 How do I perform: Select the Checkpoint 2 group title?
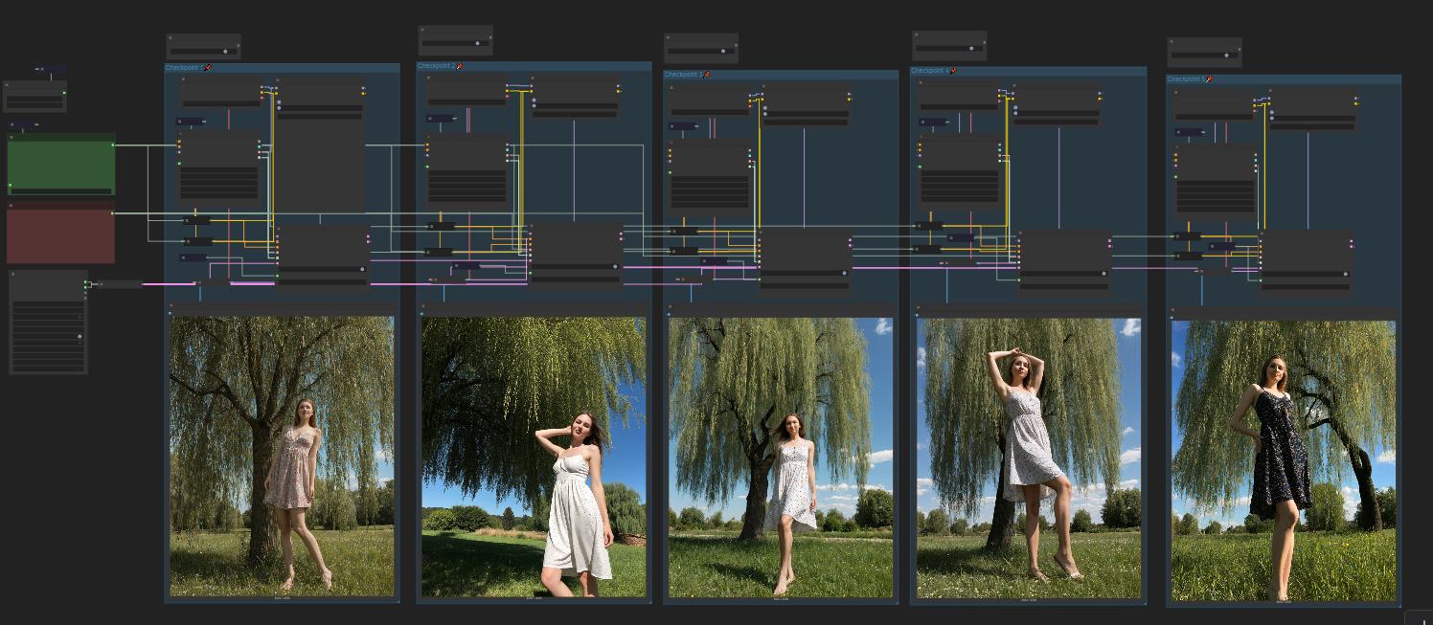[435, 66]
